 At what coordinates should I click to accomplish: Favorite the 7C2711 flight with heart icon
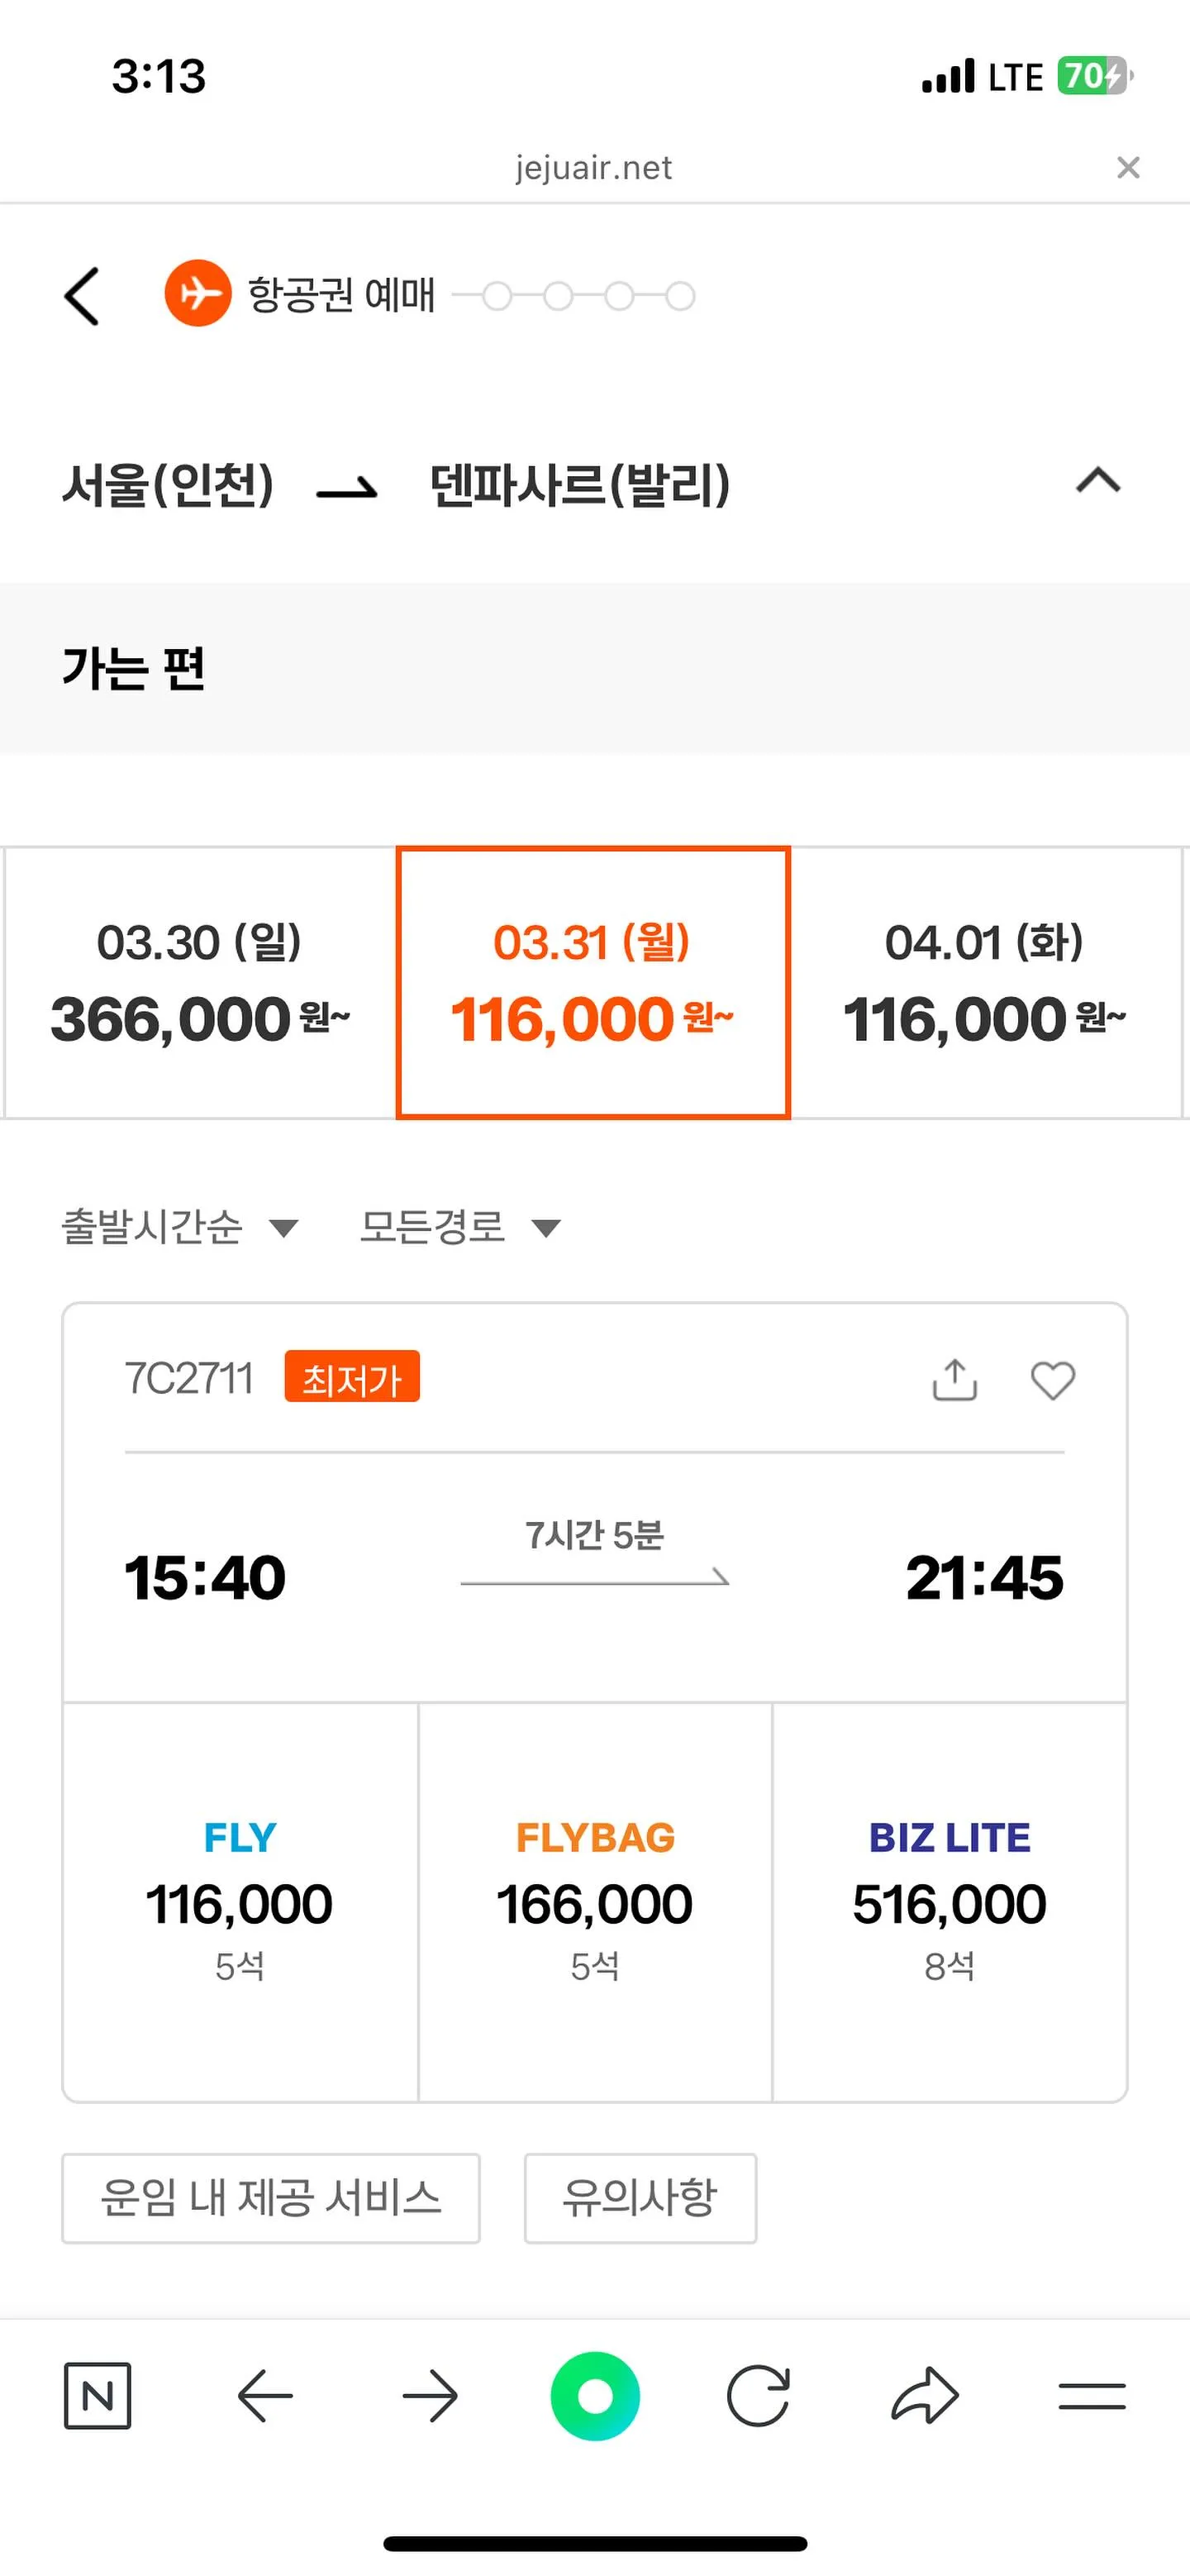pyautogui.click(x=1052, y=1379)
